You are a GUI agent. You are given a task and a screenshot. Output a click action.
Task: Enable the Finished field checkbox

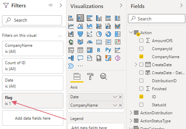click(x=141, y=89)
